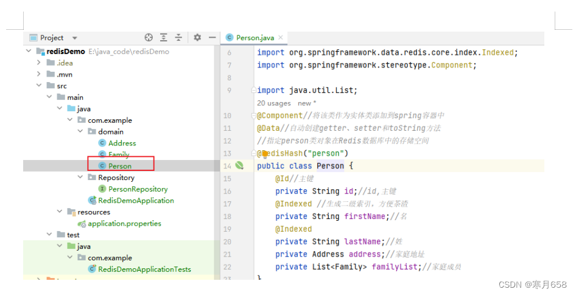Viewport: 576px width, 295px height.
Task: Close the Person.java tab
Action: click(x=281, y=38)
